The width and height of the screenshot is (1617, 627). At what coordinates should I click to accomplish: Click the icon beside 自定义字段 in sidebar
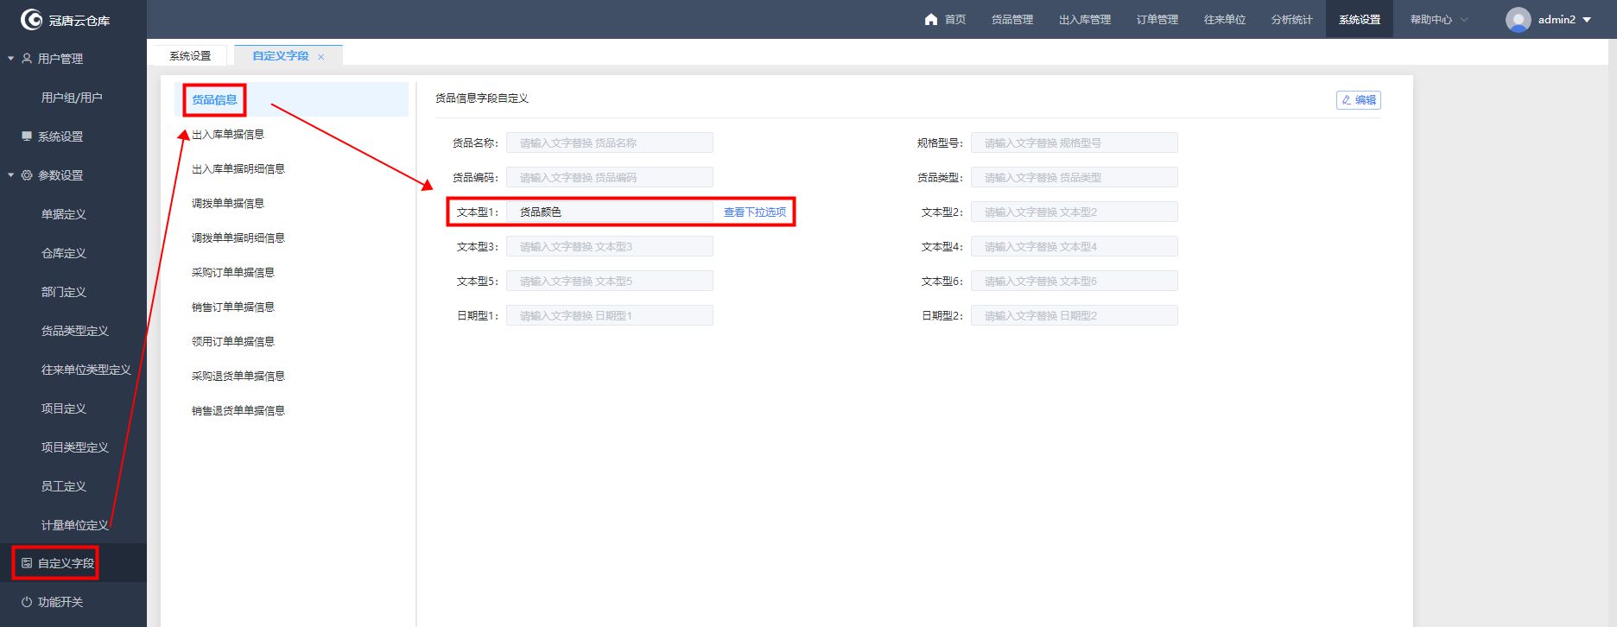coord(27,563)
